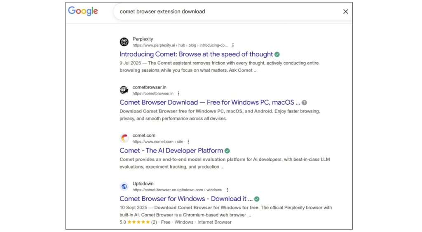Image resolution: width=422 pixels, height=232 pixels.
Task: Click the comet-browser.en.uptodown.com › windows URL
Action: coord(177,190)
